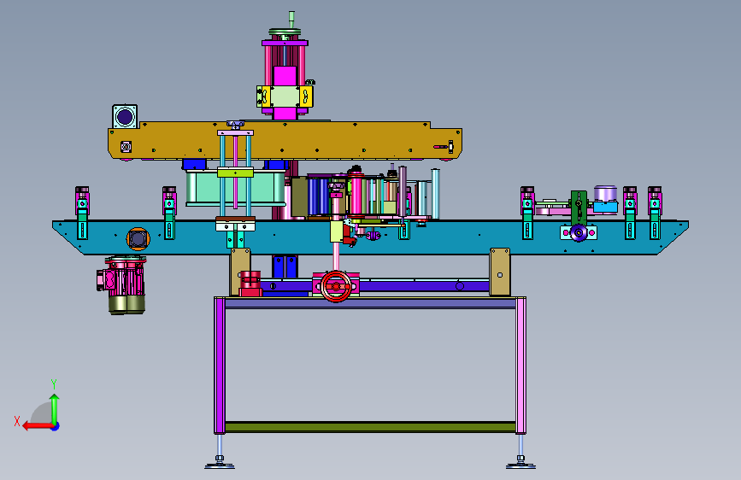Screen dimensions: 741x480
Task: Pick the small pink handle on the golden beam
Action: (440, 147)
